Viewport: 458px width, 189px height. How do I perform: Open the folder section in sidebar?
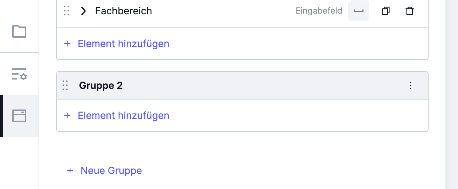pos(19,31)
